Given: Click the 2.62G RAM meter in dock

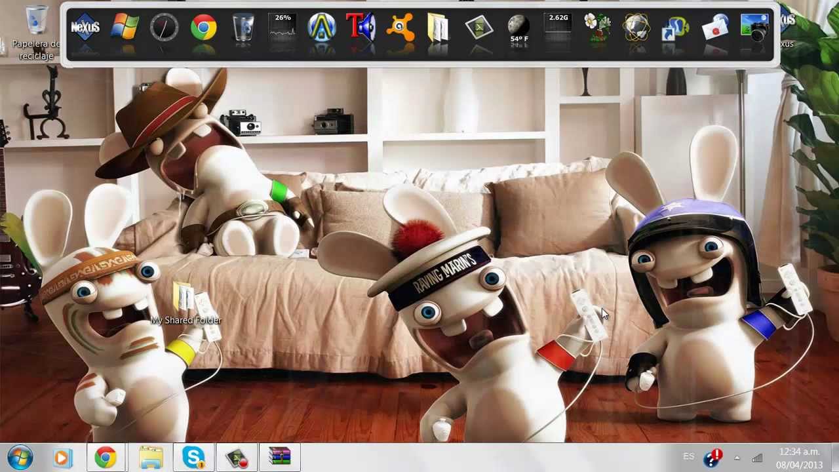Looking at the screenshot, I should point(558,28).
